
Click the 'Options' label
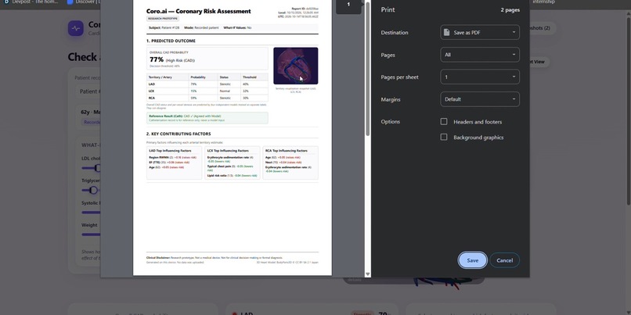point(391,122)
